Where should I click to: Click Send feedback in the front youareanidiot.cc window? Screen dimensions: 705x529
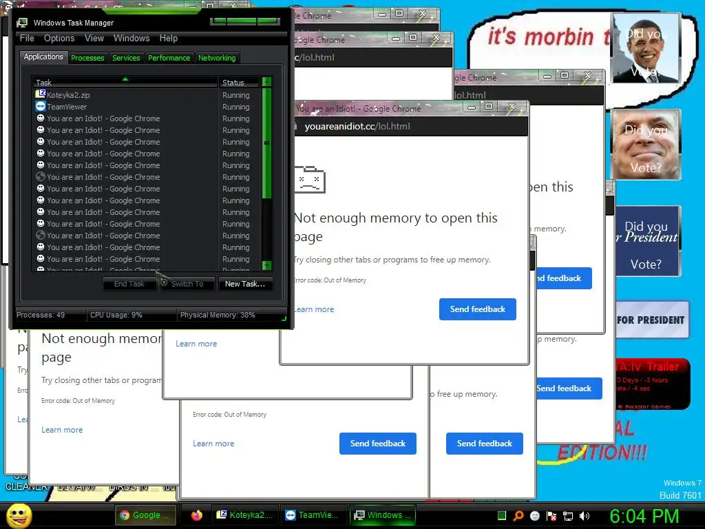pos(478,309)
